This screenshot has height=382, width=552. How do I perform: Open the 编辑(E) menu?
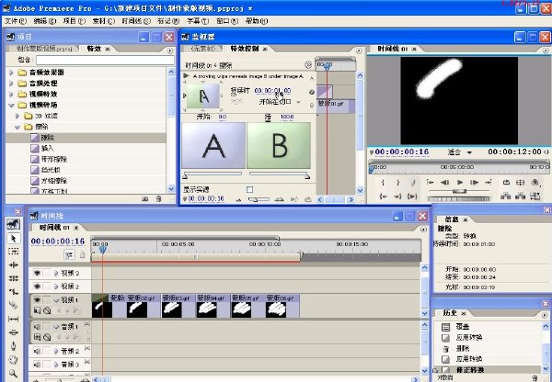coord(45,21)
